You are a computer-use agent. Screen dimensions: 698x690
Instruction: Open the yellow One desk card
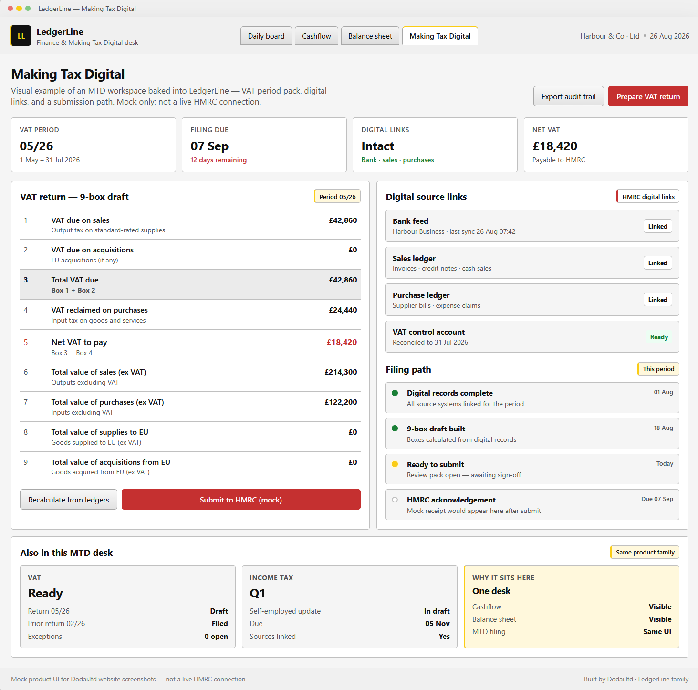[x=572, y=606]
